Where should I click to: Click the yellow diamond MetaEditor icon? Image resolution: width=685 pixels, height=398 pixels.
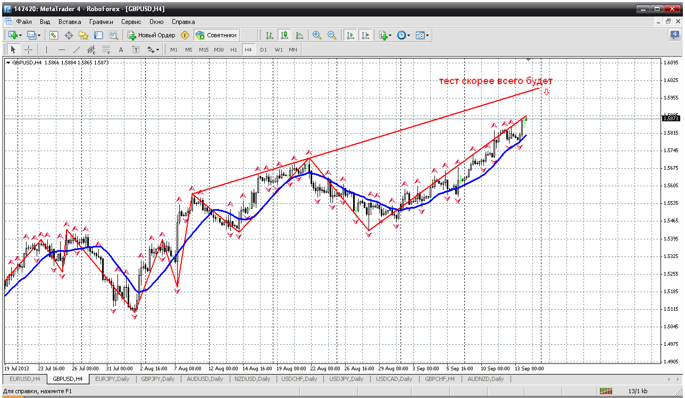(185, 35)
